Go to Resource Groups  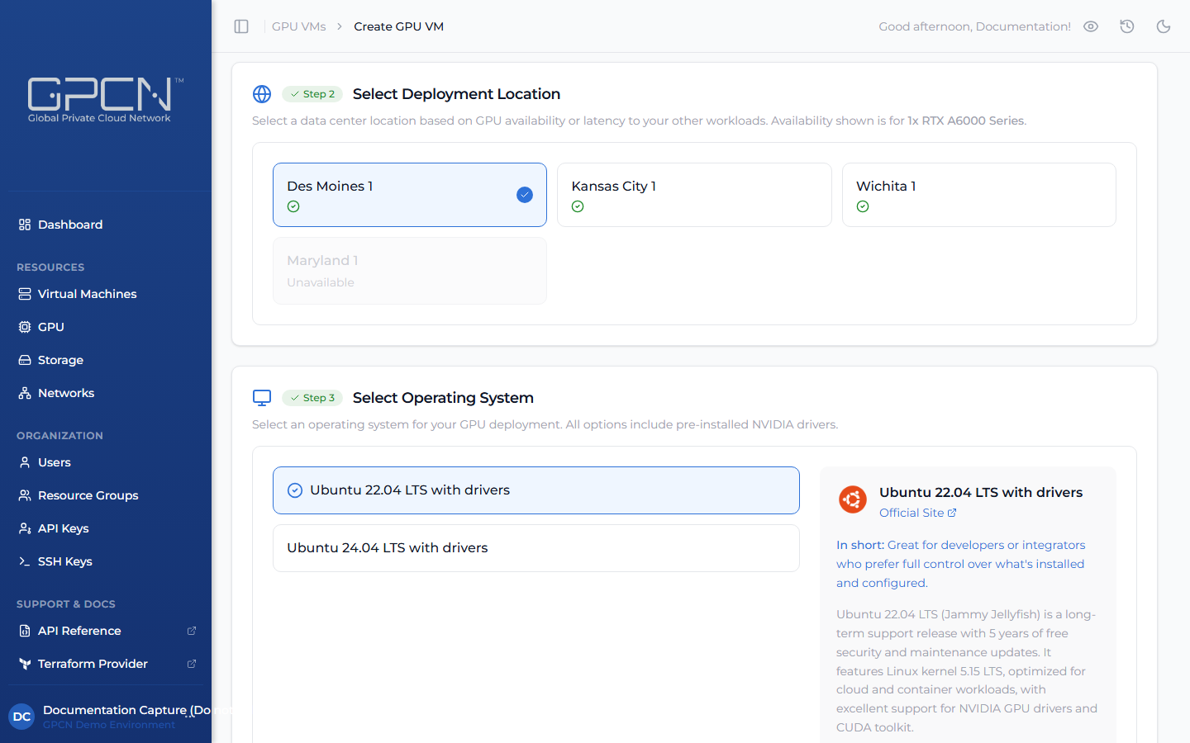click(106, 495)
